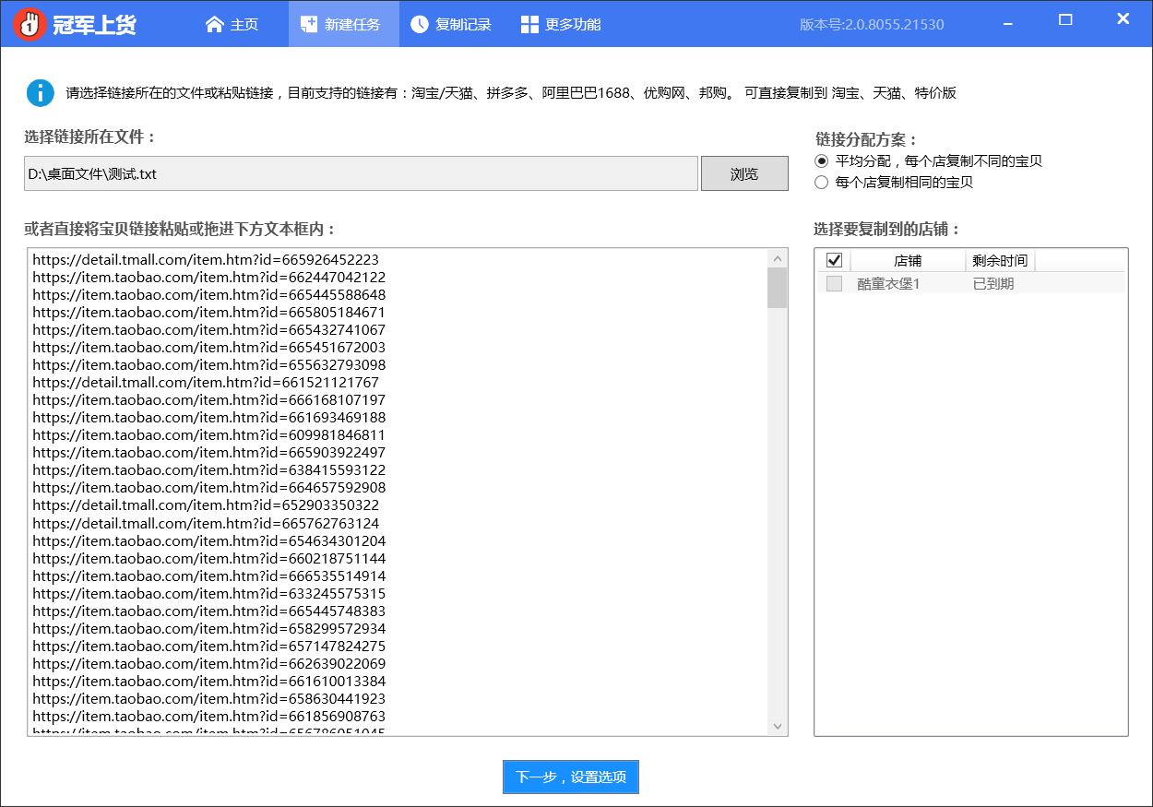Minimize the application window
The height and width of the screenshot is (807, 1153).
(x=1008, y=19)
